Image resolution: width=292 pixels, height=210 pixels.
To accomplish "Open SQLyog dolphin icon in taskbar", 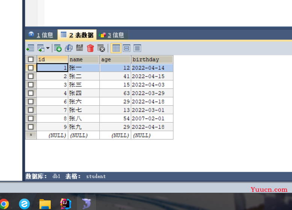I will (86, 204).
